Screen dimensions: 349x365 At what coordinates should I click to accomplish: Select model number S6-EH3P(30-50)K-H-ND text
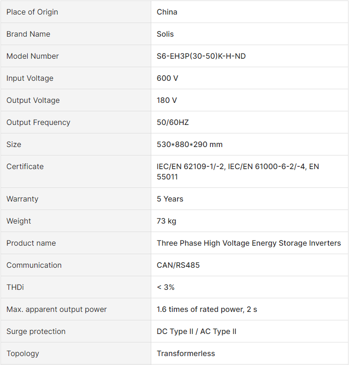(201, 56)
